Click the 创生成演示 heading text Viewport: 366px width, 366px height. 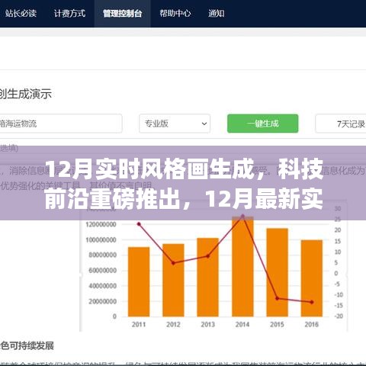[x=26, y=94]
